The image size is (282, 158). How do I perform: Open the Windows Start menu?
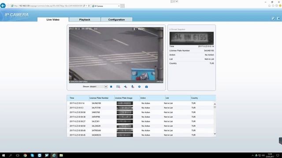(4, 155)
